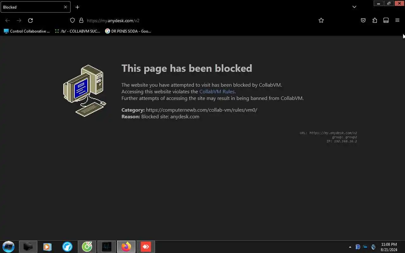Click the browser forward arrow

(x=19, y=21)
